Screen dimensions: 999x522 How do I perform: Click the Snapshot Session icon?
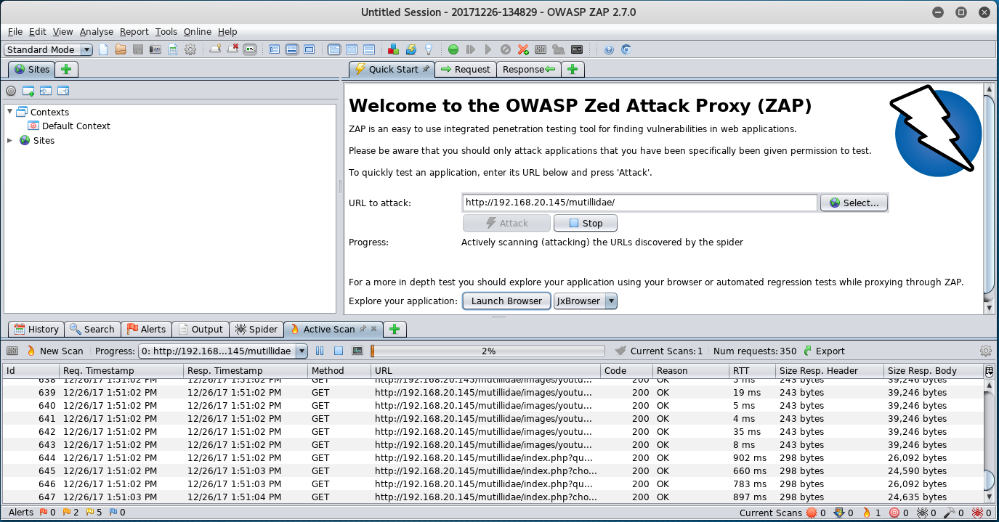(155, 49)
